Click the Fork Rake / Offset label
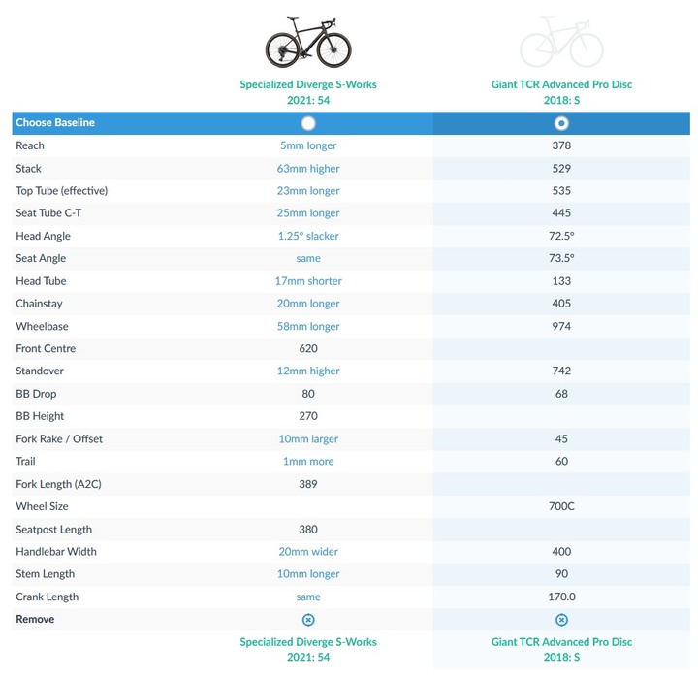Image resolution: width=698 pixels, height=678 pixels. coord(59,438)
